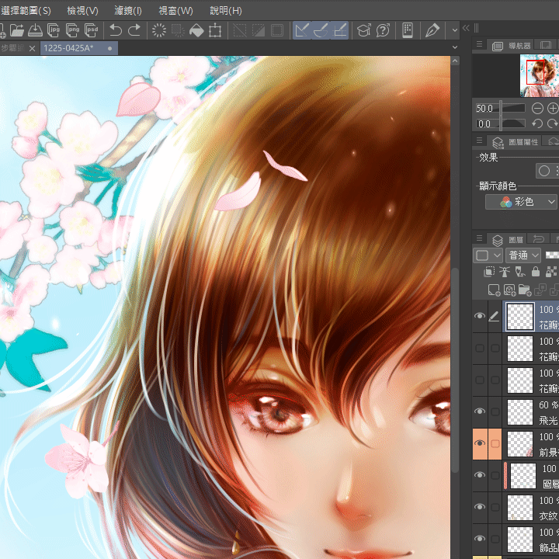This screenshot has width=559, height=559.
Task: Open the question mark support icon
Action: tap(383, 30)
